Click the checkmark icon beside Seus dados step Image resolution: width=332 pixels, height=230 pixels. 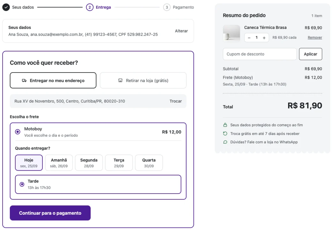[x=6, y=7]
